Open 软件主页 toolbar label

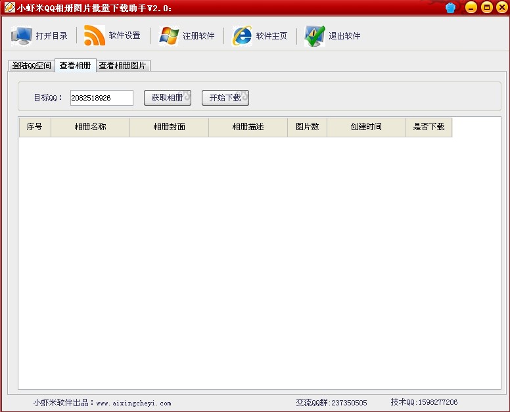click(271, 35)
